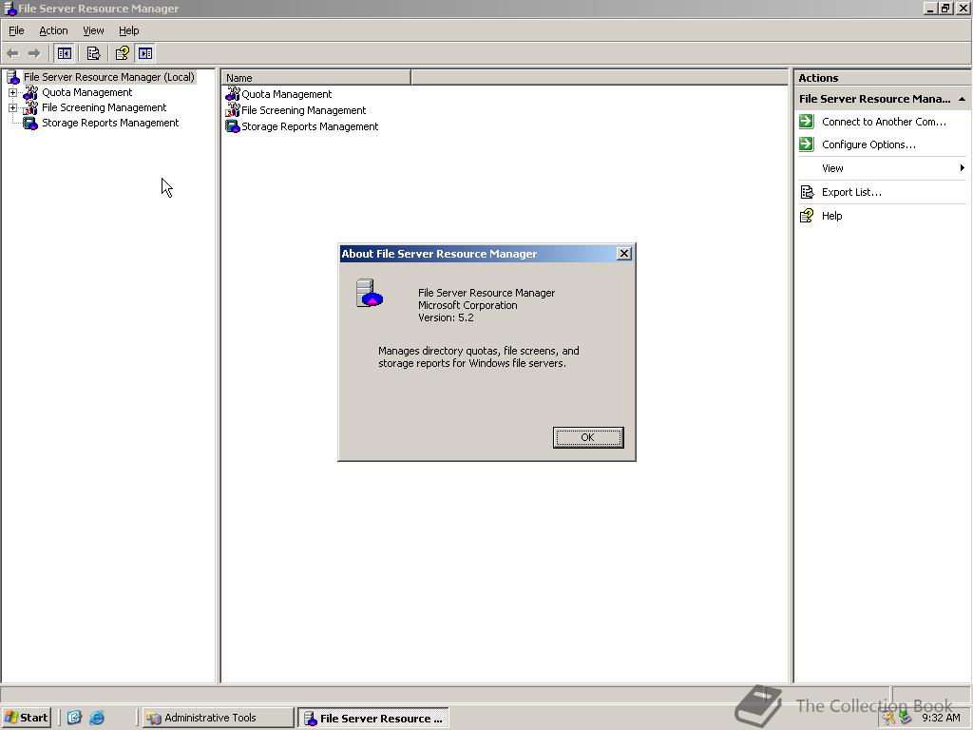Select Quota Management text in the Name list

pyautogui.click(x=287, y=94)
